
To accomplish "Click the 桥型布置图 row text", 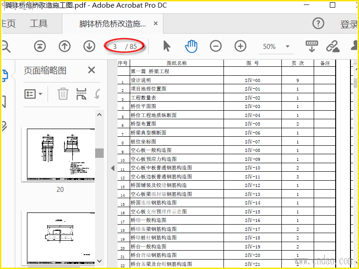I will (x=143, y=124).
